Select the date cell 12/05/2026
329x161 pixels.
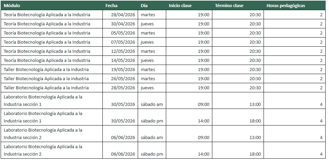point(123,51)
